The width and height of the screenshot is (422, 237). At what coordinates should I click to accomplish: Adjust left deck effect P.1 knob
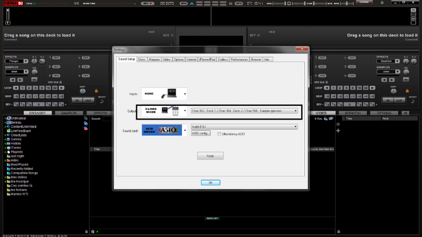point(34,61)
